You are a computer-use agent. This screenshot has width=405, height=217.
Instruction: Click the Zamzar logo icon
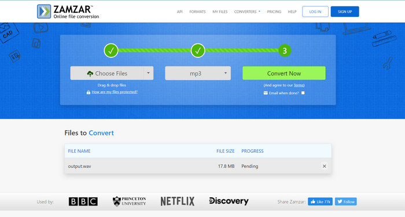point(44,12)
